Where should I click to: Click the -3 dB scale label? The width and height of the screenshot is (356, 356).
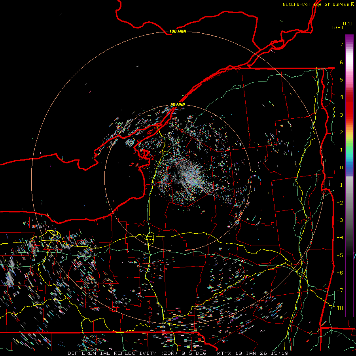(x=340, y=220)
